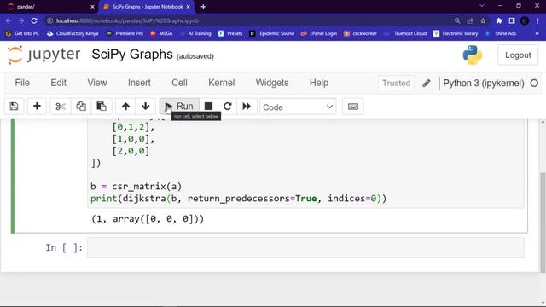The height and width of the screenshot is (307, 546).
Task: Open the Edit menu
Action: 58,83
